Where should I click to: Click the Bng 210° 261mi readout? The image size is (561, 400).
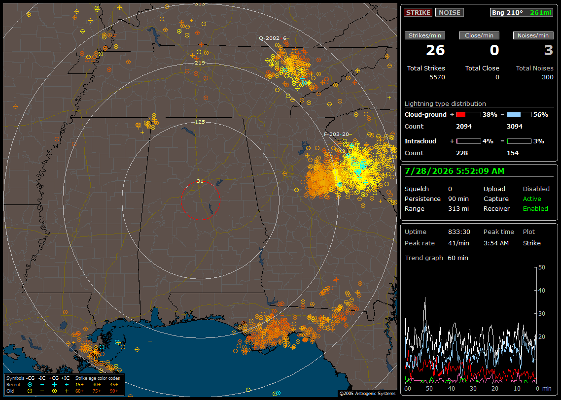click(522, 12)
